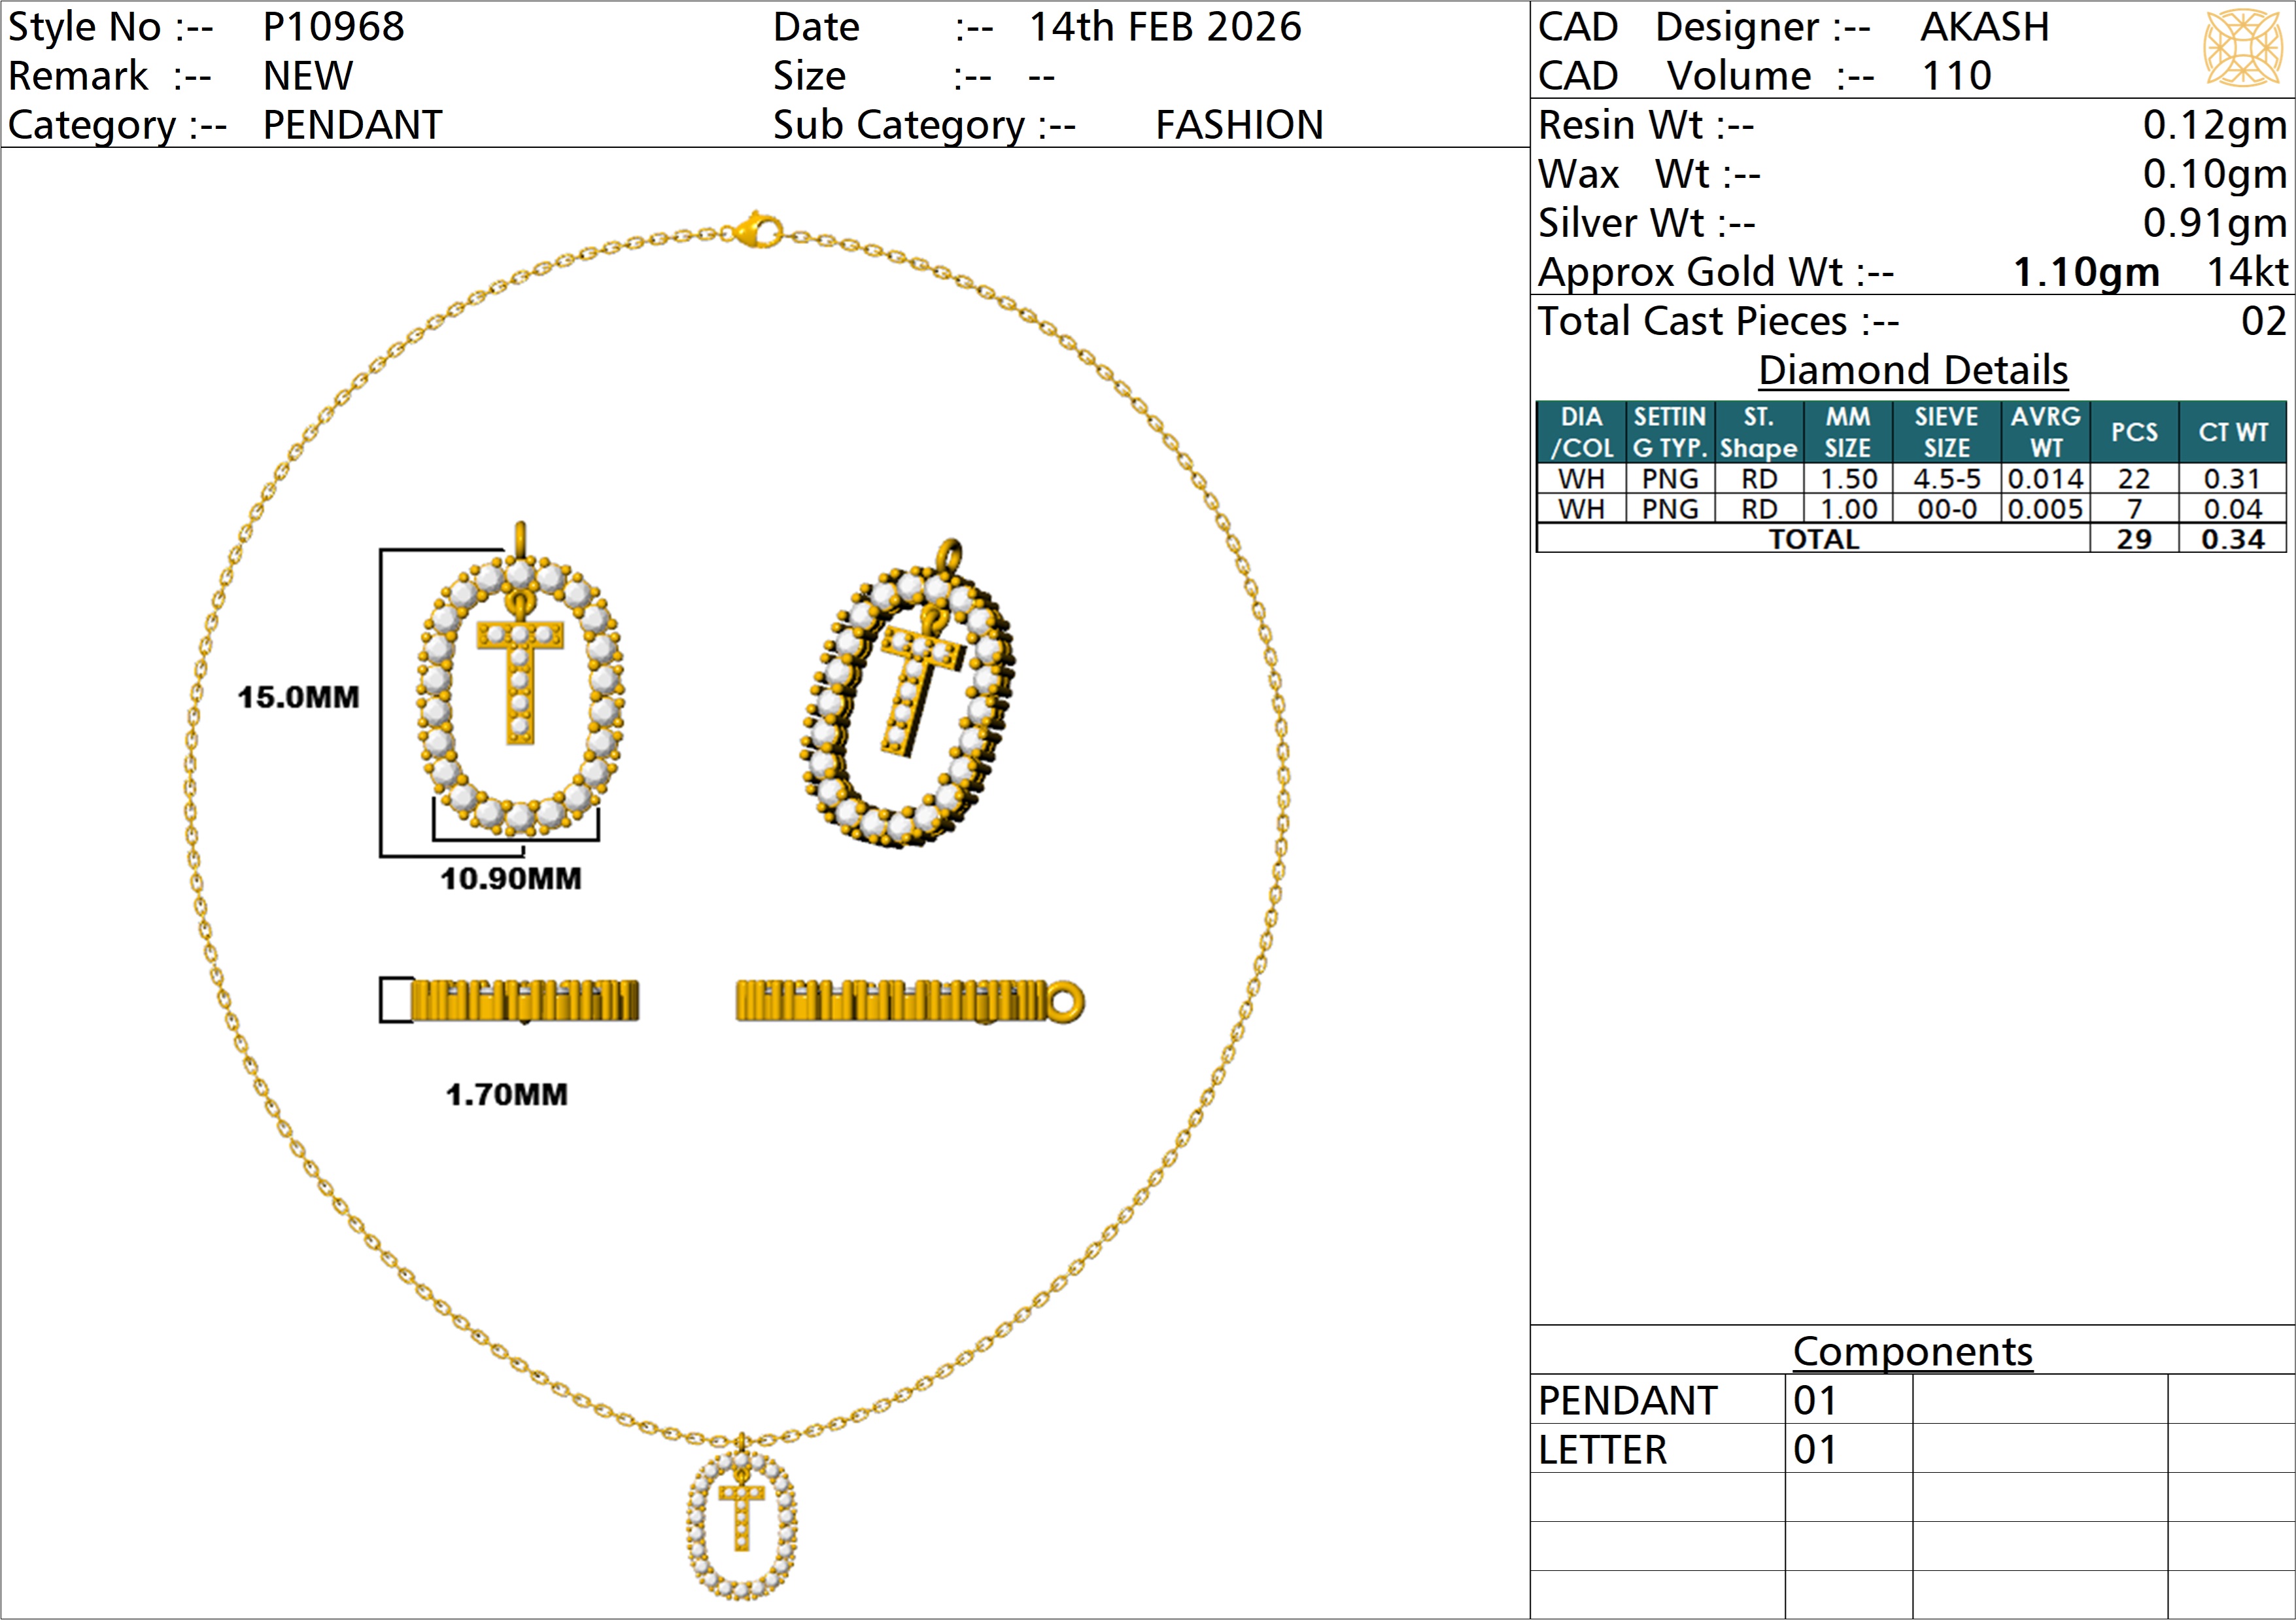Click the total carat weight 0.34 cell
The height and width of the screenshot is (1620, 2296).
2232,539
